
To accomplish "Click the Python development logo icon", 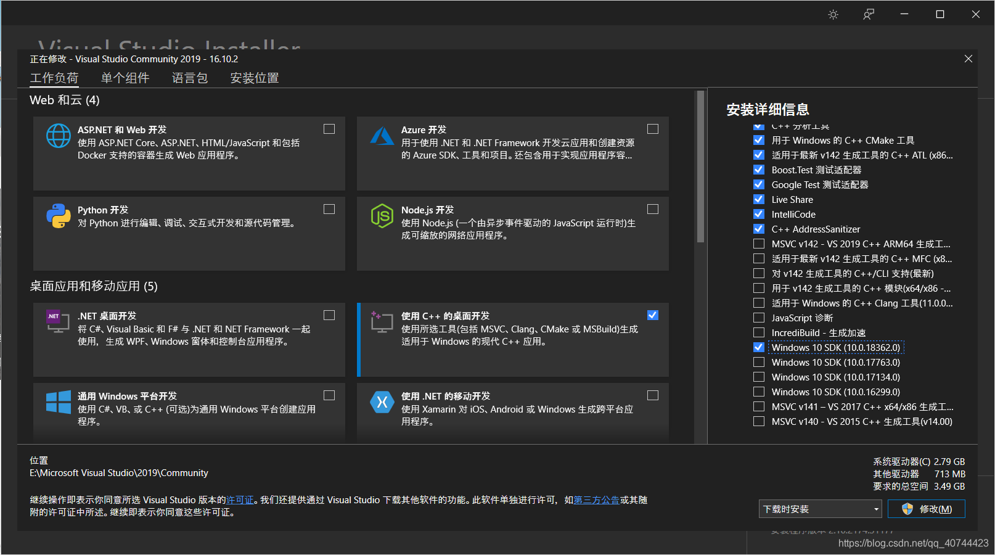I will (x=59, y=216).
